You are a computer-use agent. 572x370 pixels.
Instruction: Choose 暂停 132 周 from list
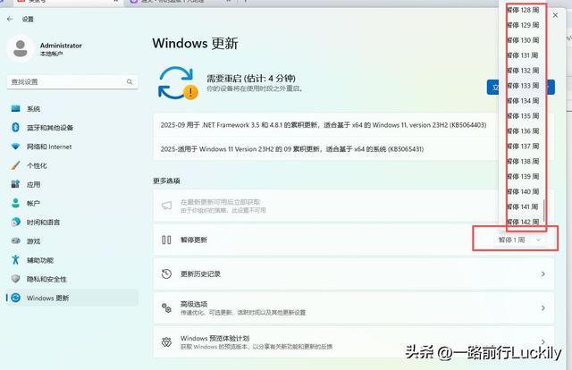[x=523, y=71]
